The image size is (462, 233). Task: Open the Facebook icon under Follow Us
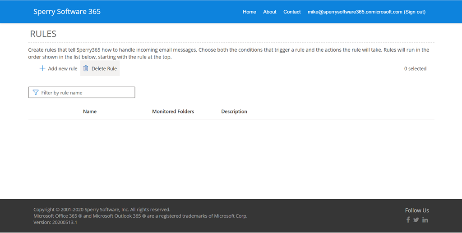tap(408, 220)
